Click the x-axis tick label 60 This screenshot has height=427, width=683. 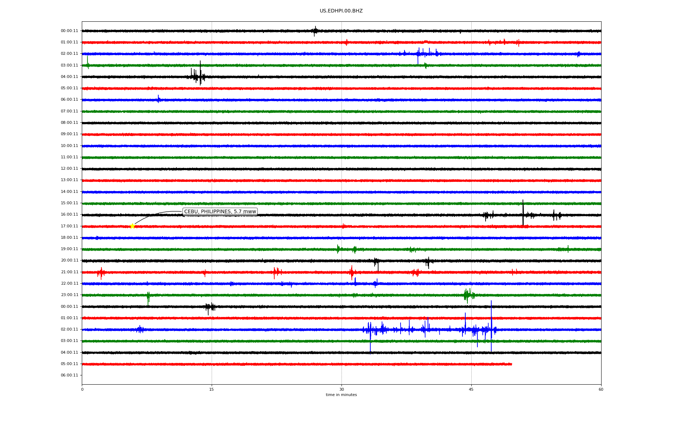601,390
